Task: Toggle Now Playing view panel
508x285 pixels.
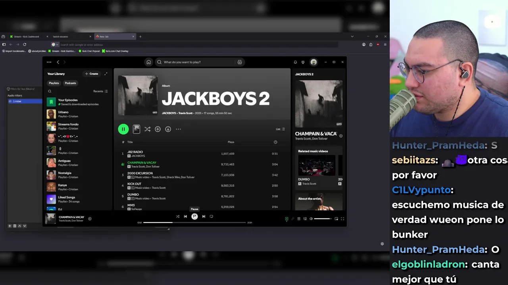Action: (x=287, y=218)
